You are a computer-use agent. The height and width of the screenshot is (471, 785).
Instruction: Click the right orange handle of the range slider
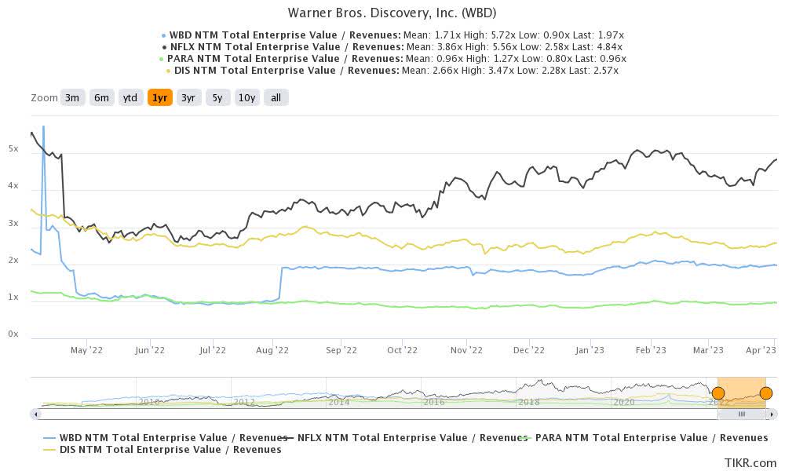tap(765, 392)
